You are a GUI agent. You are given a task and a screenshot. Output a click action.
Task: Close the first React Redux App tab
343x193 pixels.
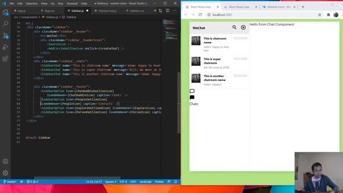pyautogui.click(x=218, y=7)
